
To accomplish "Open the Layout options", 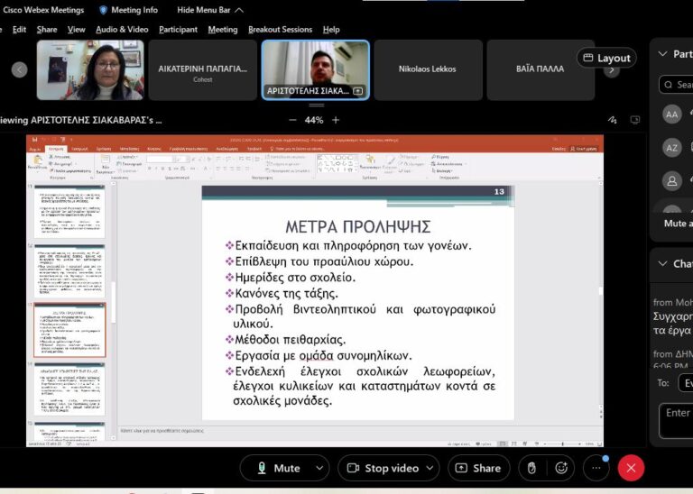I will [606, 58].
